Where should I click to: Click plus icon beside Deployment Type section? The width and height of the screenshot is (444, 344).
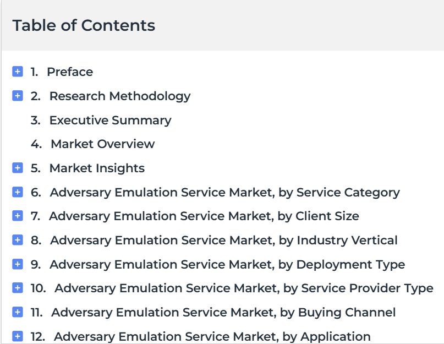point(18,264)
